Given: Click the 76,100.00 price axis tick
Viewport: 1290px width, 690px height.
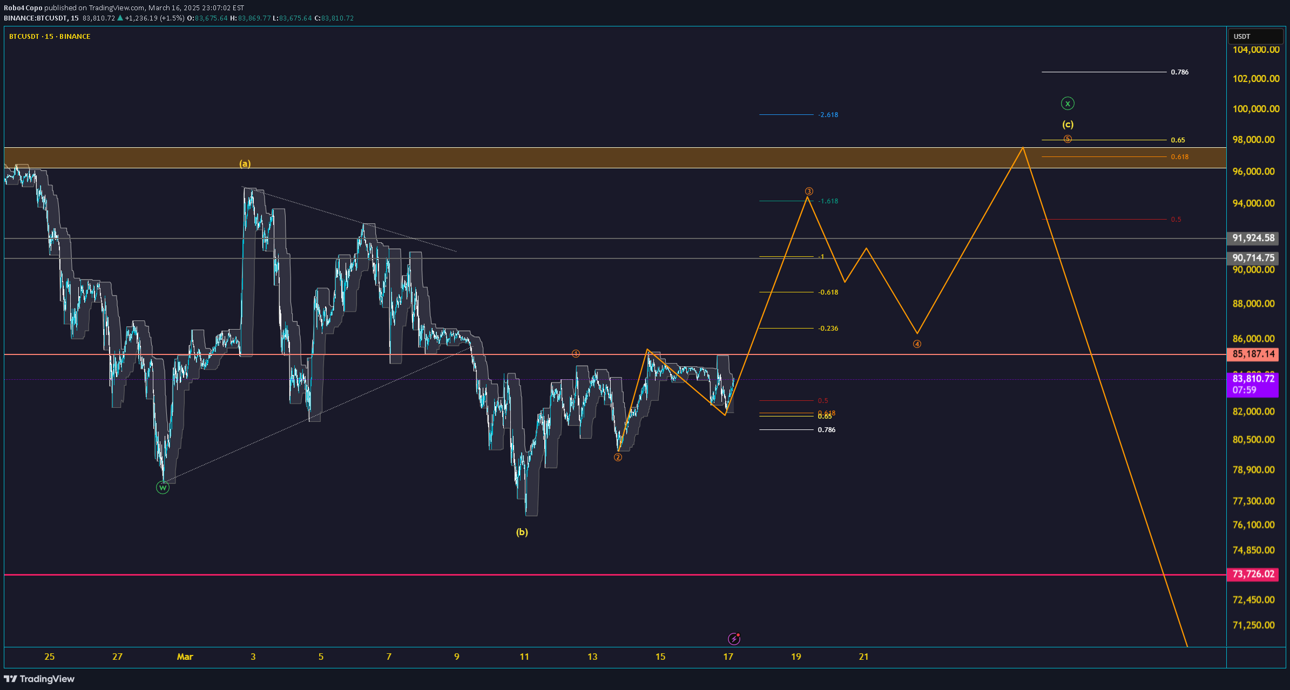Looking at the screenshot, I should pyautogui.click(x=1253, y=525).
